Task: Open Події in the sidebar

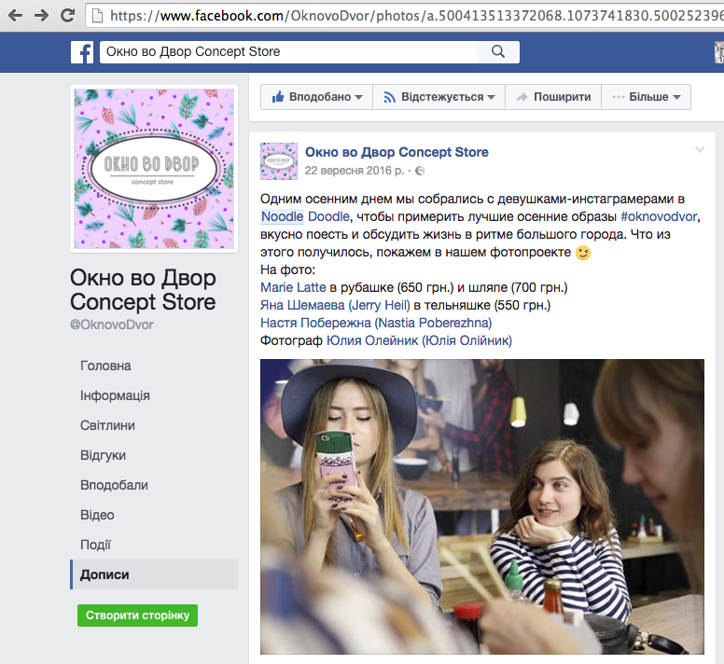Action: pyautogui.click(x=95, y=545)
